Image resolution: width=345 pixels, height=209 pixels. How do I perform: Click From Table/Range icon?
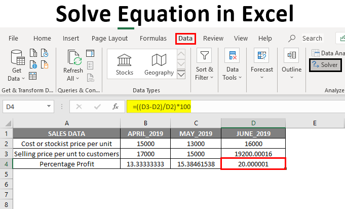(33, 76)
